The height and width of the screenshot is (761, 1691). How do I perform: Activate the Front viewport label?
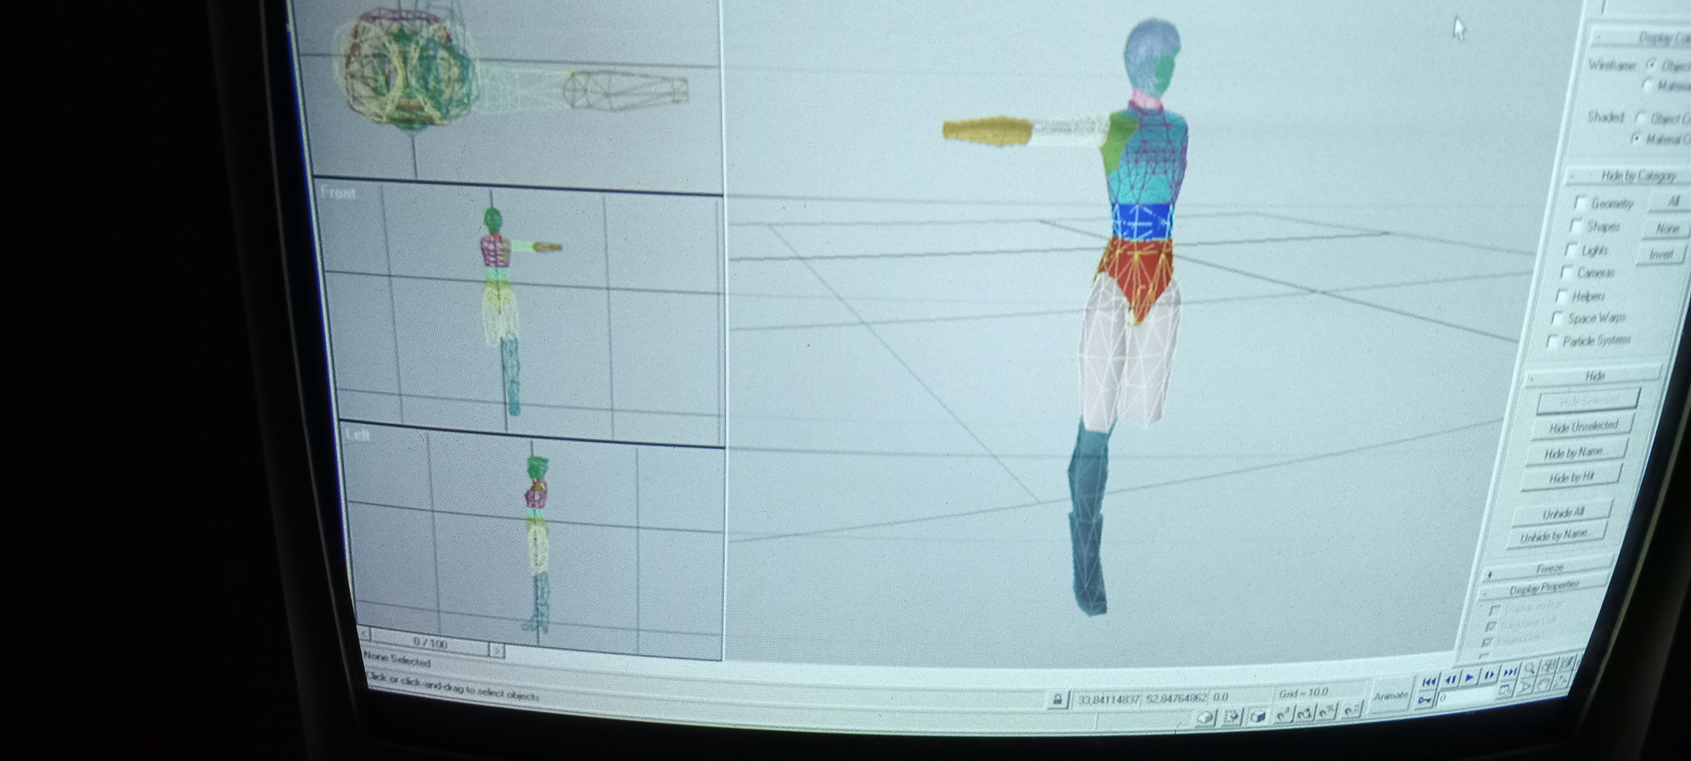click(x=339, y=193)
